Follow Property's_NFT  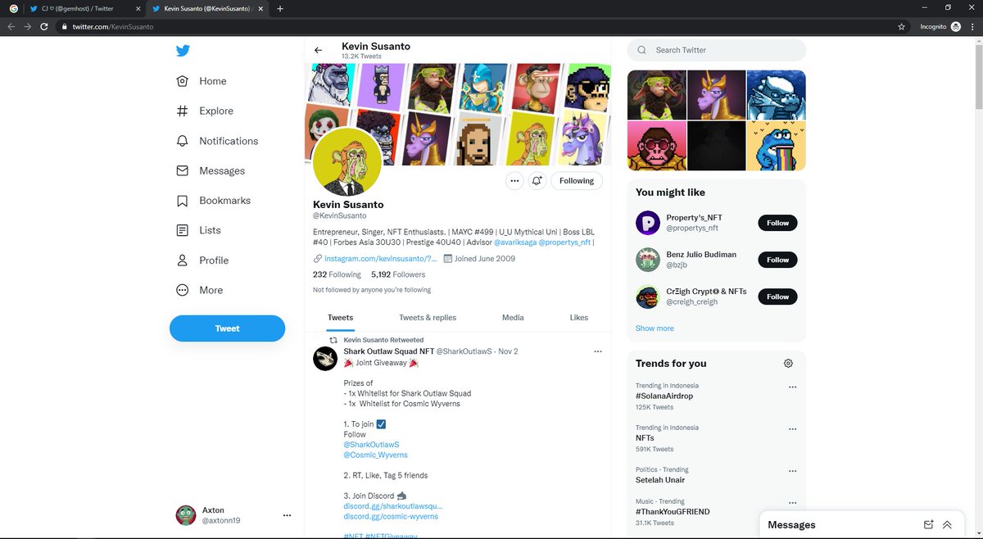pos(777,223)
